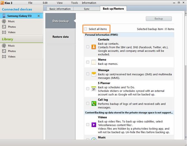Check the S Planner backup checkbox
Screen dimensions: 187x146
coord(88,89)
